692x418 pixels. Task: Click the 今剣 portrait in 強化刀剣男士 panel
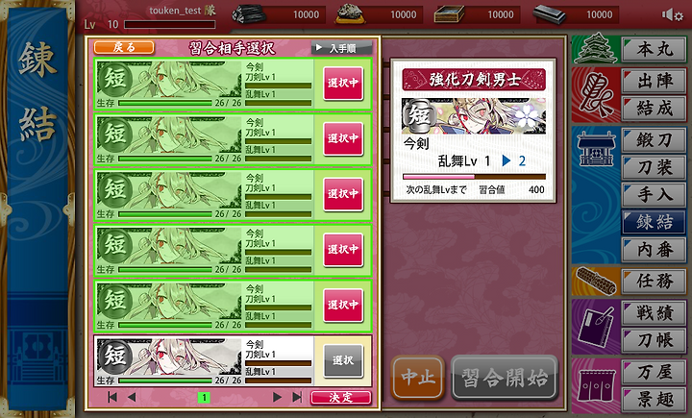point(474,116)
